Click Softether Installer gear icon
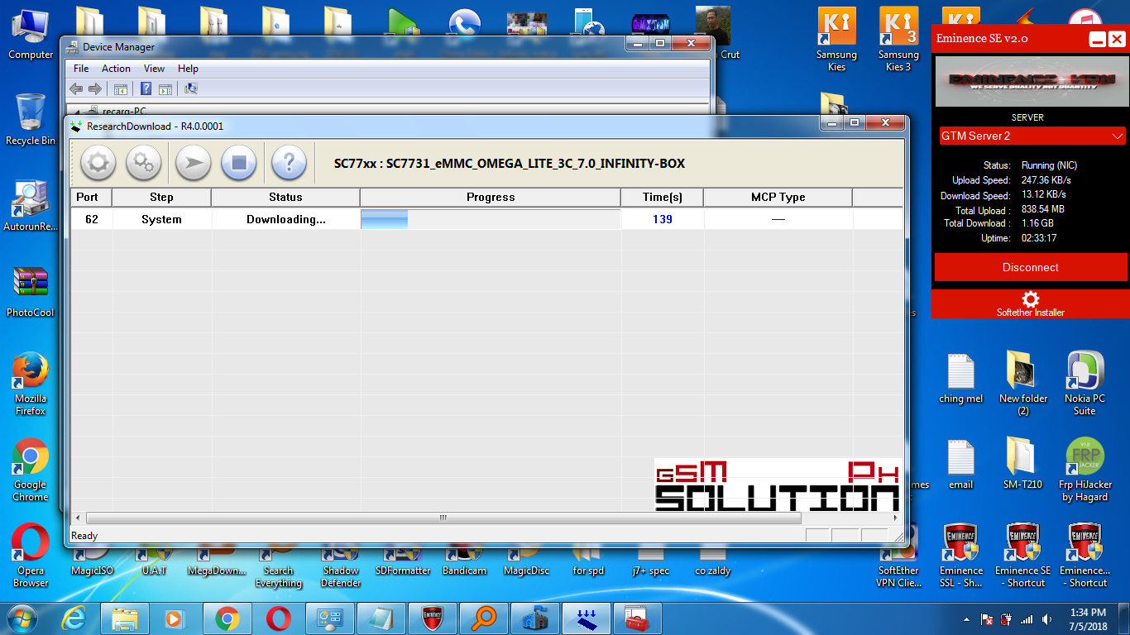This screenshot has height=635, width=1130. (1031, 298)
